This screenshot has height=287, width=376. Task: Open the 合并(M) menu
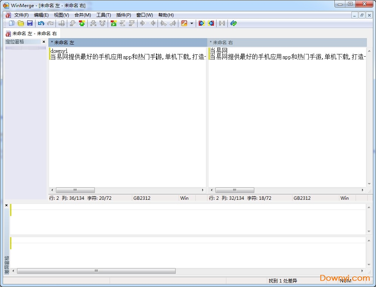pyautogui.click(x=82, y=15)
